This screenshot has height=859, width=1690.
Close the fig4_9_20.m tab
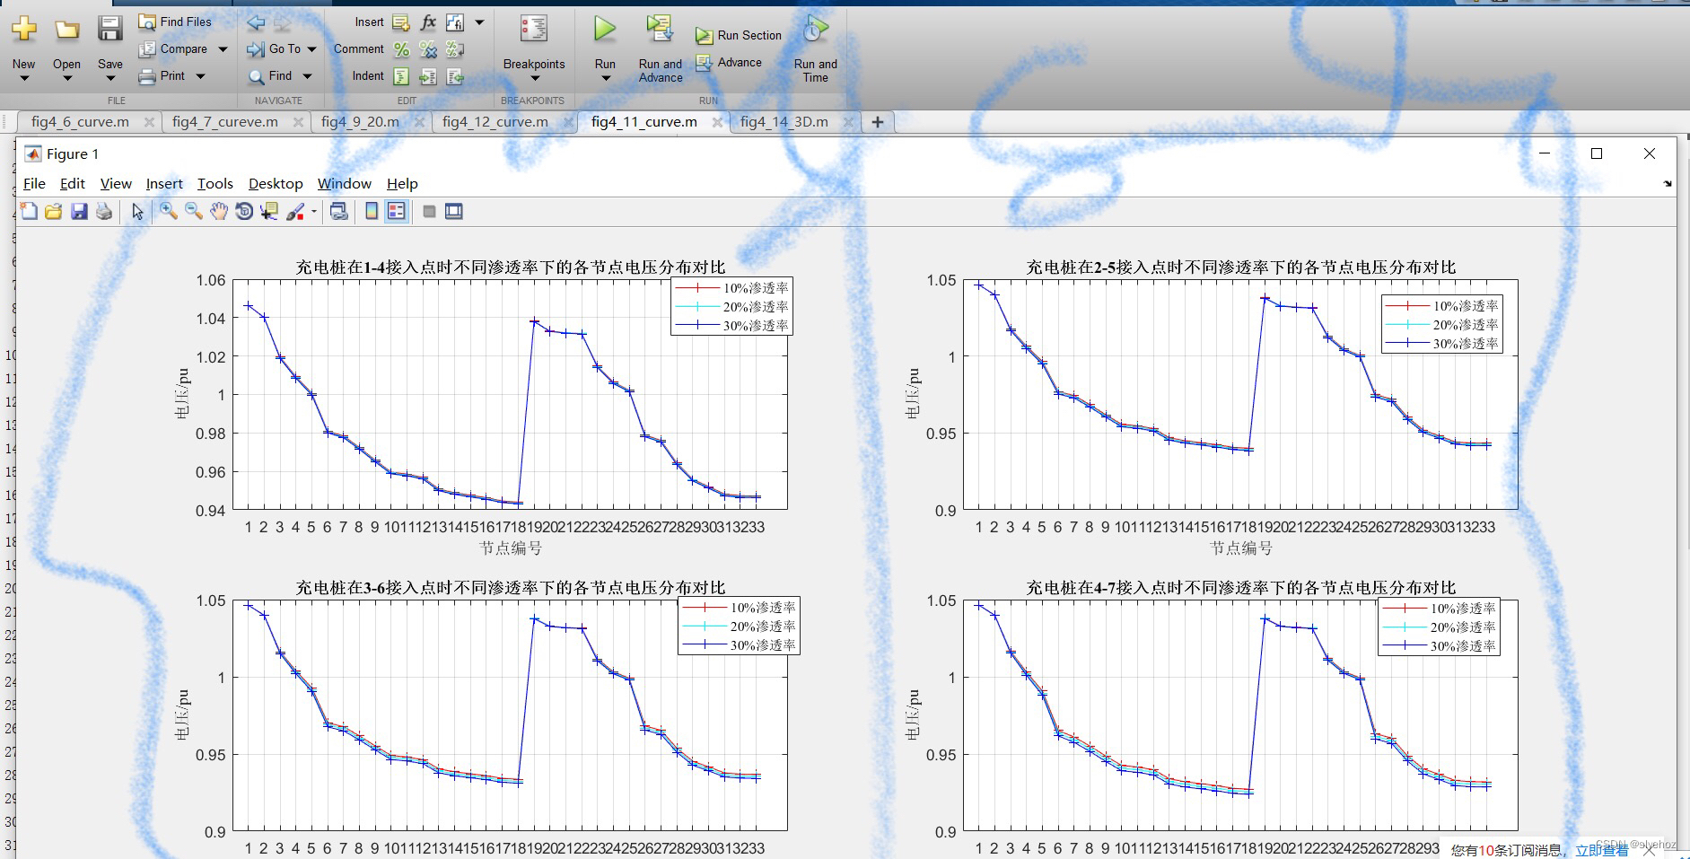pos(419,121)
